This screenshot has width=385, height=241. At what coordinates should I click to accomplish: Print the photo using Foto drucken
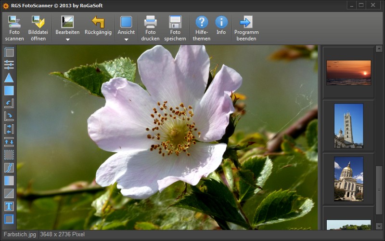150,27
